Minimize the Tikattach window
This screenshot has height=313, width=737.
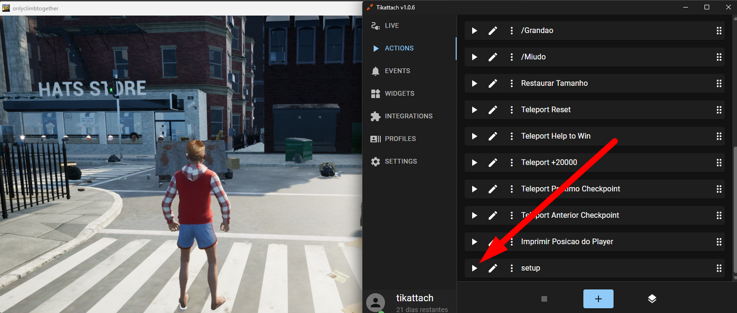[x=686, y=7]
